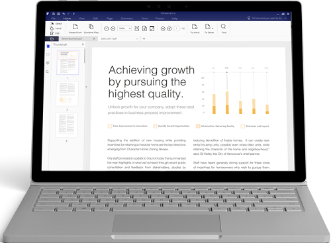Viewport: 331px width, 243px height.
Task: Open the Help ribbon tab
Action: pyautogui.click(x=175, y=19)
